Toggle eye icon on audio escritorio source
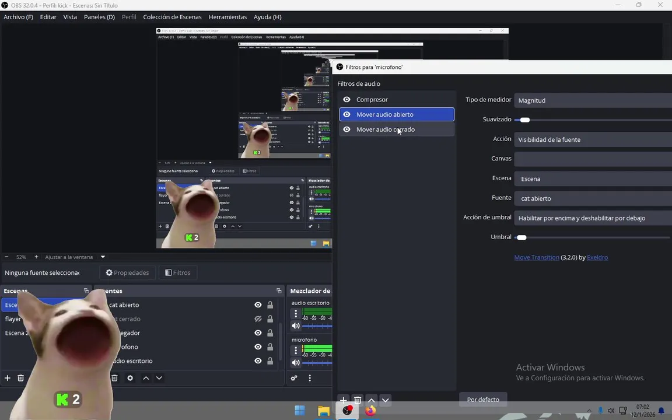The width and height of the screenshot is (672, 420). click(258, 361)
